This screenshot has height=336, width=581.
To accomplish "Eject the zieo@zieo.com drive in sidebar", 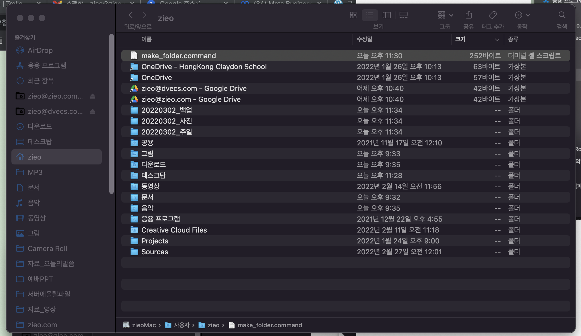I will (x=92, y=96).
